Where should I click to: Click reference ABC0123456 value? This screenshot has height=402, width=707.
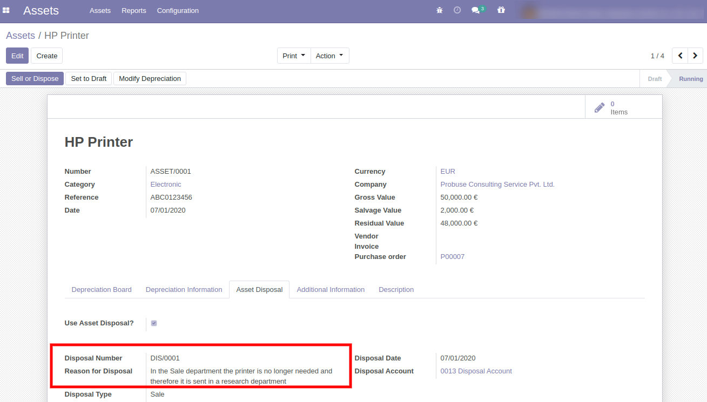171,197
